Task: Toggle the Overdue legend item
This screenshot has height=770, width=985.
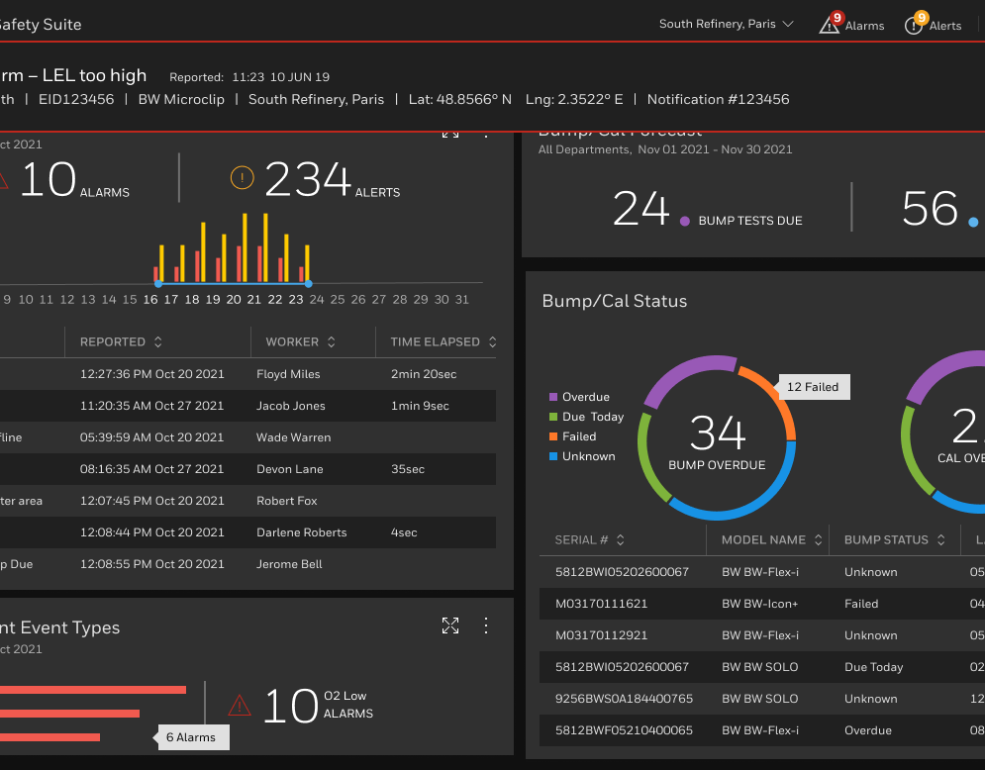Action: 579,397
